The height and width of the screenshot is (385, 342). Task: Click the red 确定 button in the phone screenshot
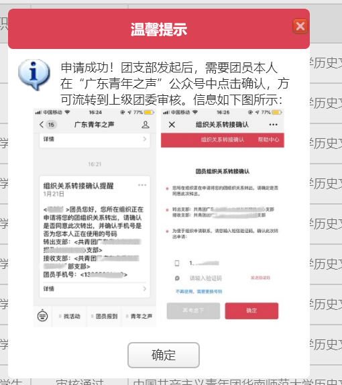251,311
